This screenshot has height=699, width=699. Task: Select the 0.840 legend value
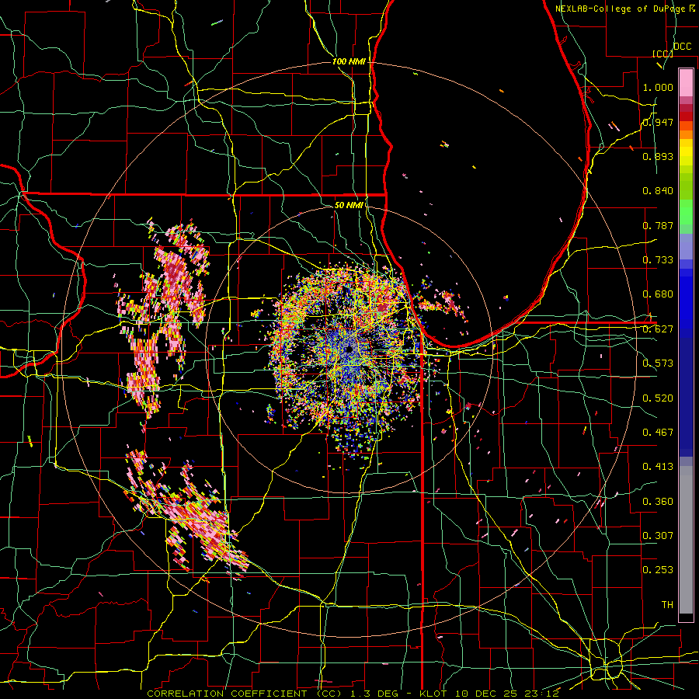[658, 191]
